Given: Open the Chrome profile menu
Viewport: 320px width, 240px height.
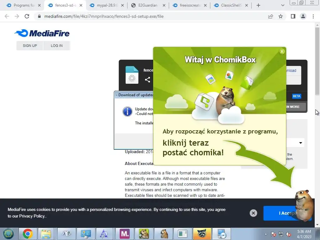Looking at the screenshot, I should pos(303,16).
